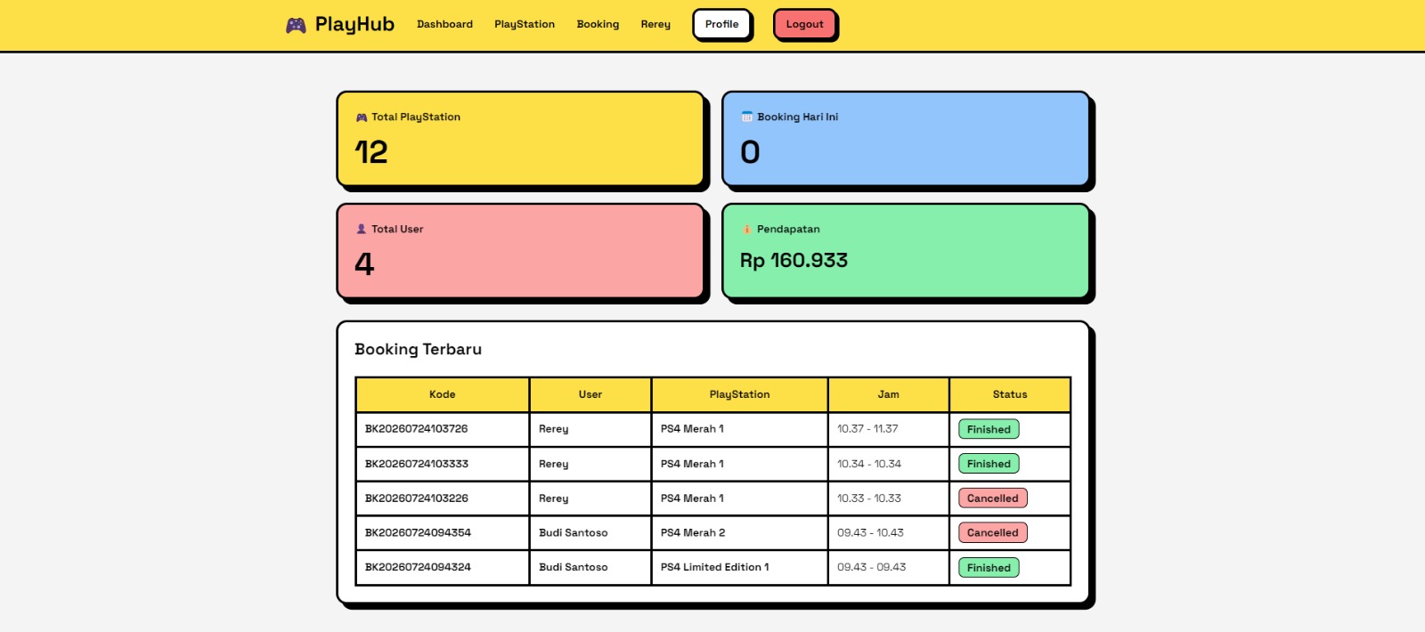The width and height of the screenshot is (1425, 632).
Task: Click the red Logout button
Action: point(804,24)
